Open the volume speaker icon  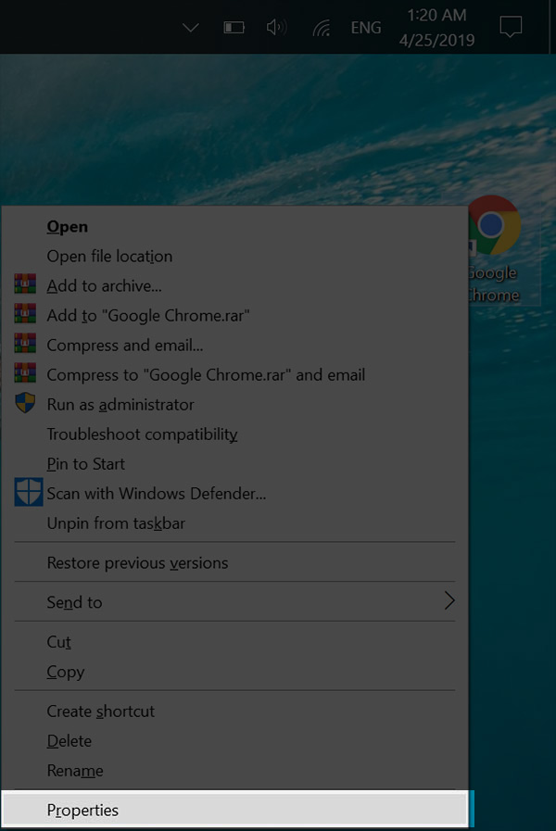(276, 27)
